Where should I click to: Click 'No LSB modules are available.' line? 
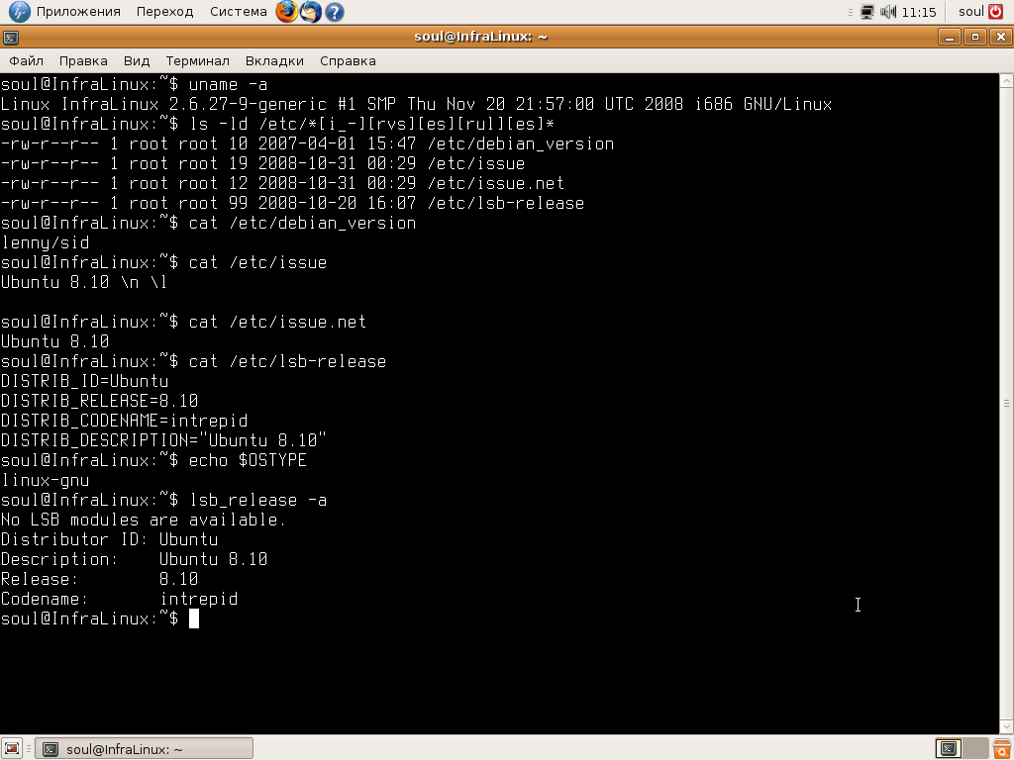pos(143,520)
